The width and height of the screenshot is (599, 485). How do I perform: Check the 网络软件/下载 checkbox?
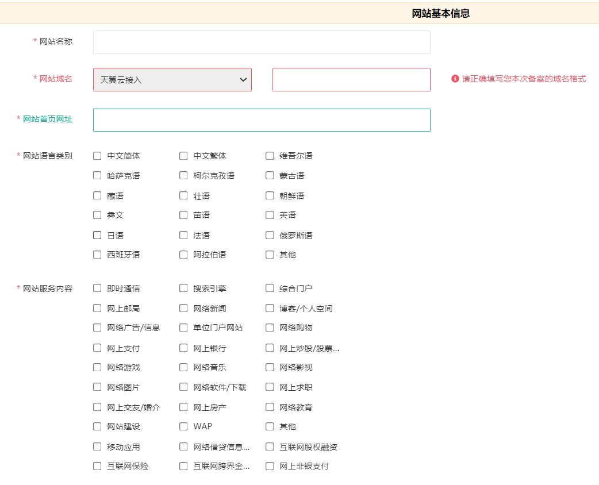point(183,387)
